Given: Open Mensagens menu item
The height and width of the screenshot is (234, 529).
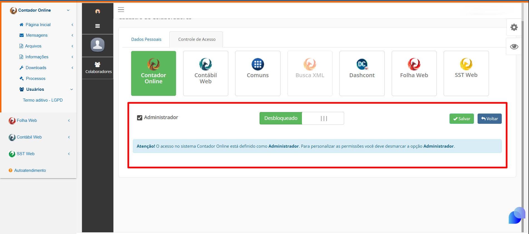Looking at the screenshot, I should [37, 35].
